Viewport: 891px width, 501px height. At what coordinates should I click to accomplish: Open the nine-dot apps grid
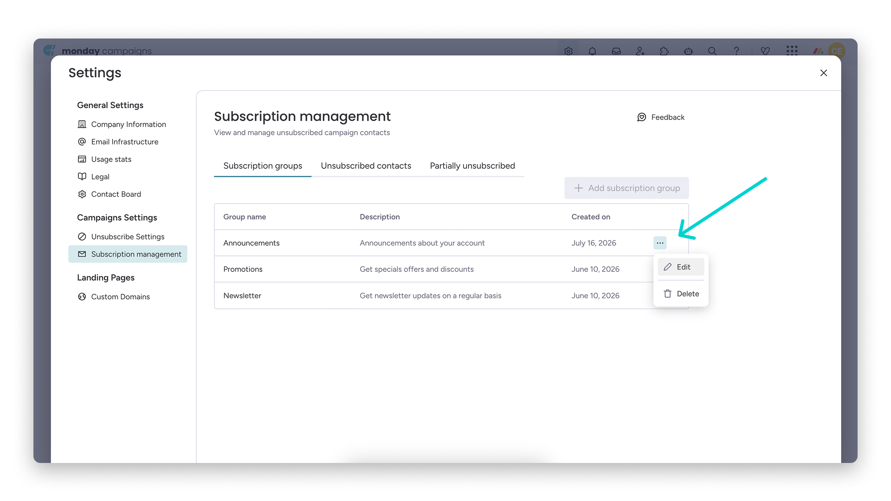(792, 51)
